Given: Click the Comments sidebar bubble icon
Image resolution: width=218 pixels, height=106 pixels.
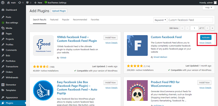Looking at the screenshot, I should click(x=3, y=50).
